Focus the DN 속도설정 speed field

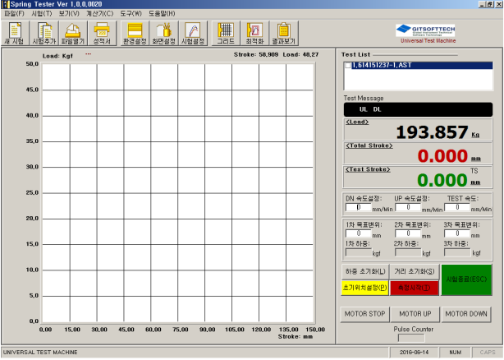(x=359, y=207)
